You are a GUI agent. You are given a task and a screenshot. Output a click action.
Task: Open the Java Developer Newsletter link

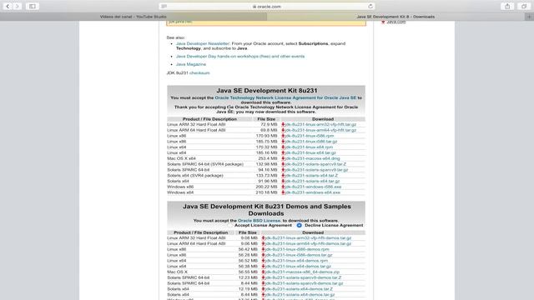coord(203,43)
